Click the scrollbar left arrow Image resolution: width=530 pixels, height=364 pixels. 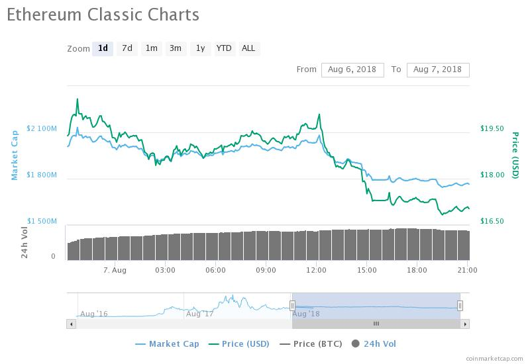point(70,324)
